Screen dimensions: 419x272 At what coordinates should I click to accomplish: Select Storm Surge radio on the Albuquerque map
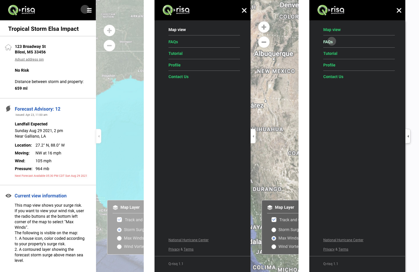tap(274, 230)
